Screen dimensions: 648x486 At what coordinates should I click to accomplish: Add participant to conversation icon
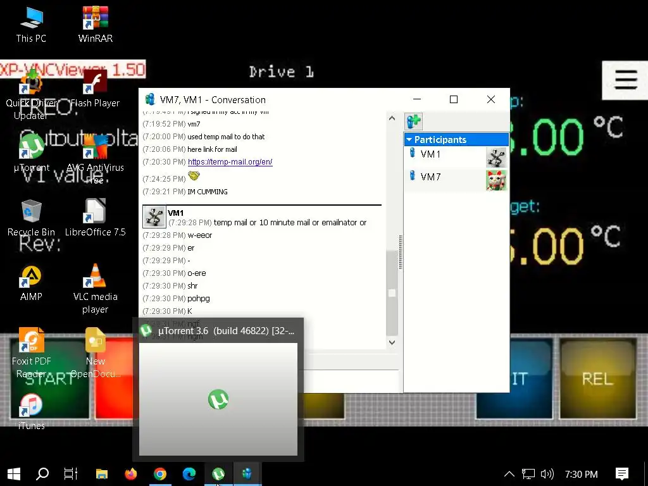[413, 121]
